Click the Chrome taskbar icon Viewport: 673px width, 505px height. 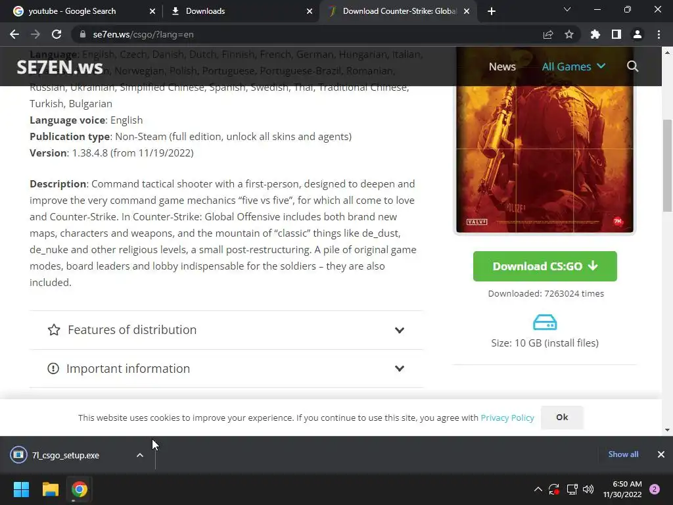(79, 489)
